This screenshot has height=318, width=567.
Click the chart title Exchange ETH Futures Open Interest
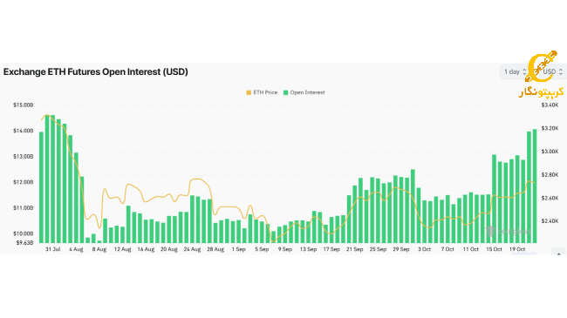pos(95,71)
